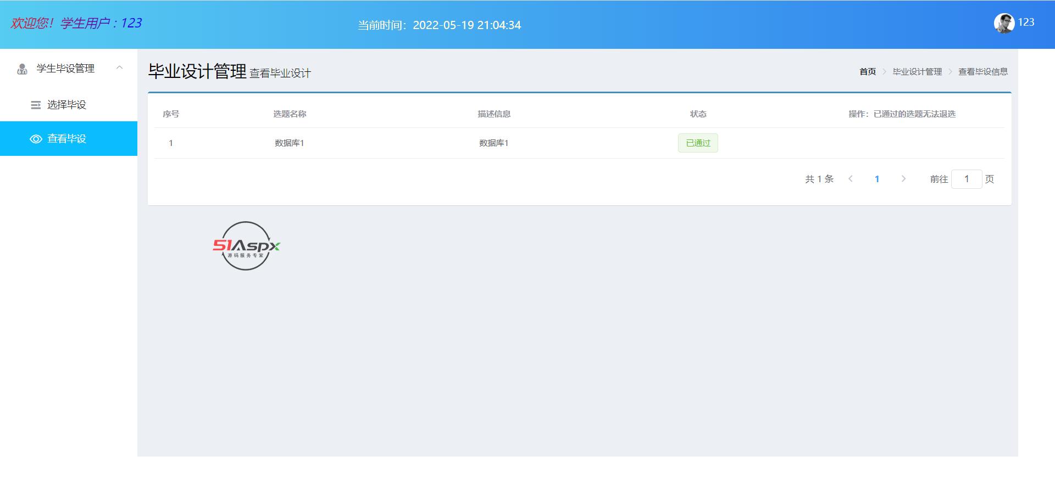Click the 状态 column header
Viewport: 1055px width, 495px height.
698,114
